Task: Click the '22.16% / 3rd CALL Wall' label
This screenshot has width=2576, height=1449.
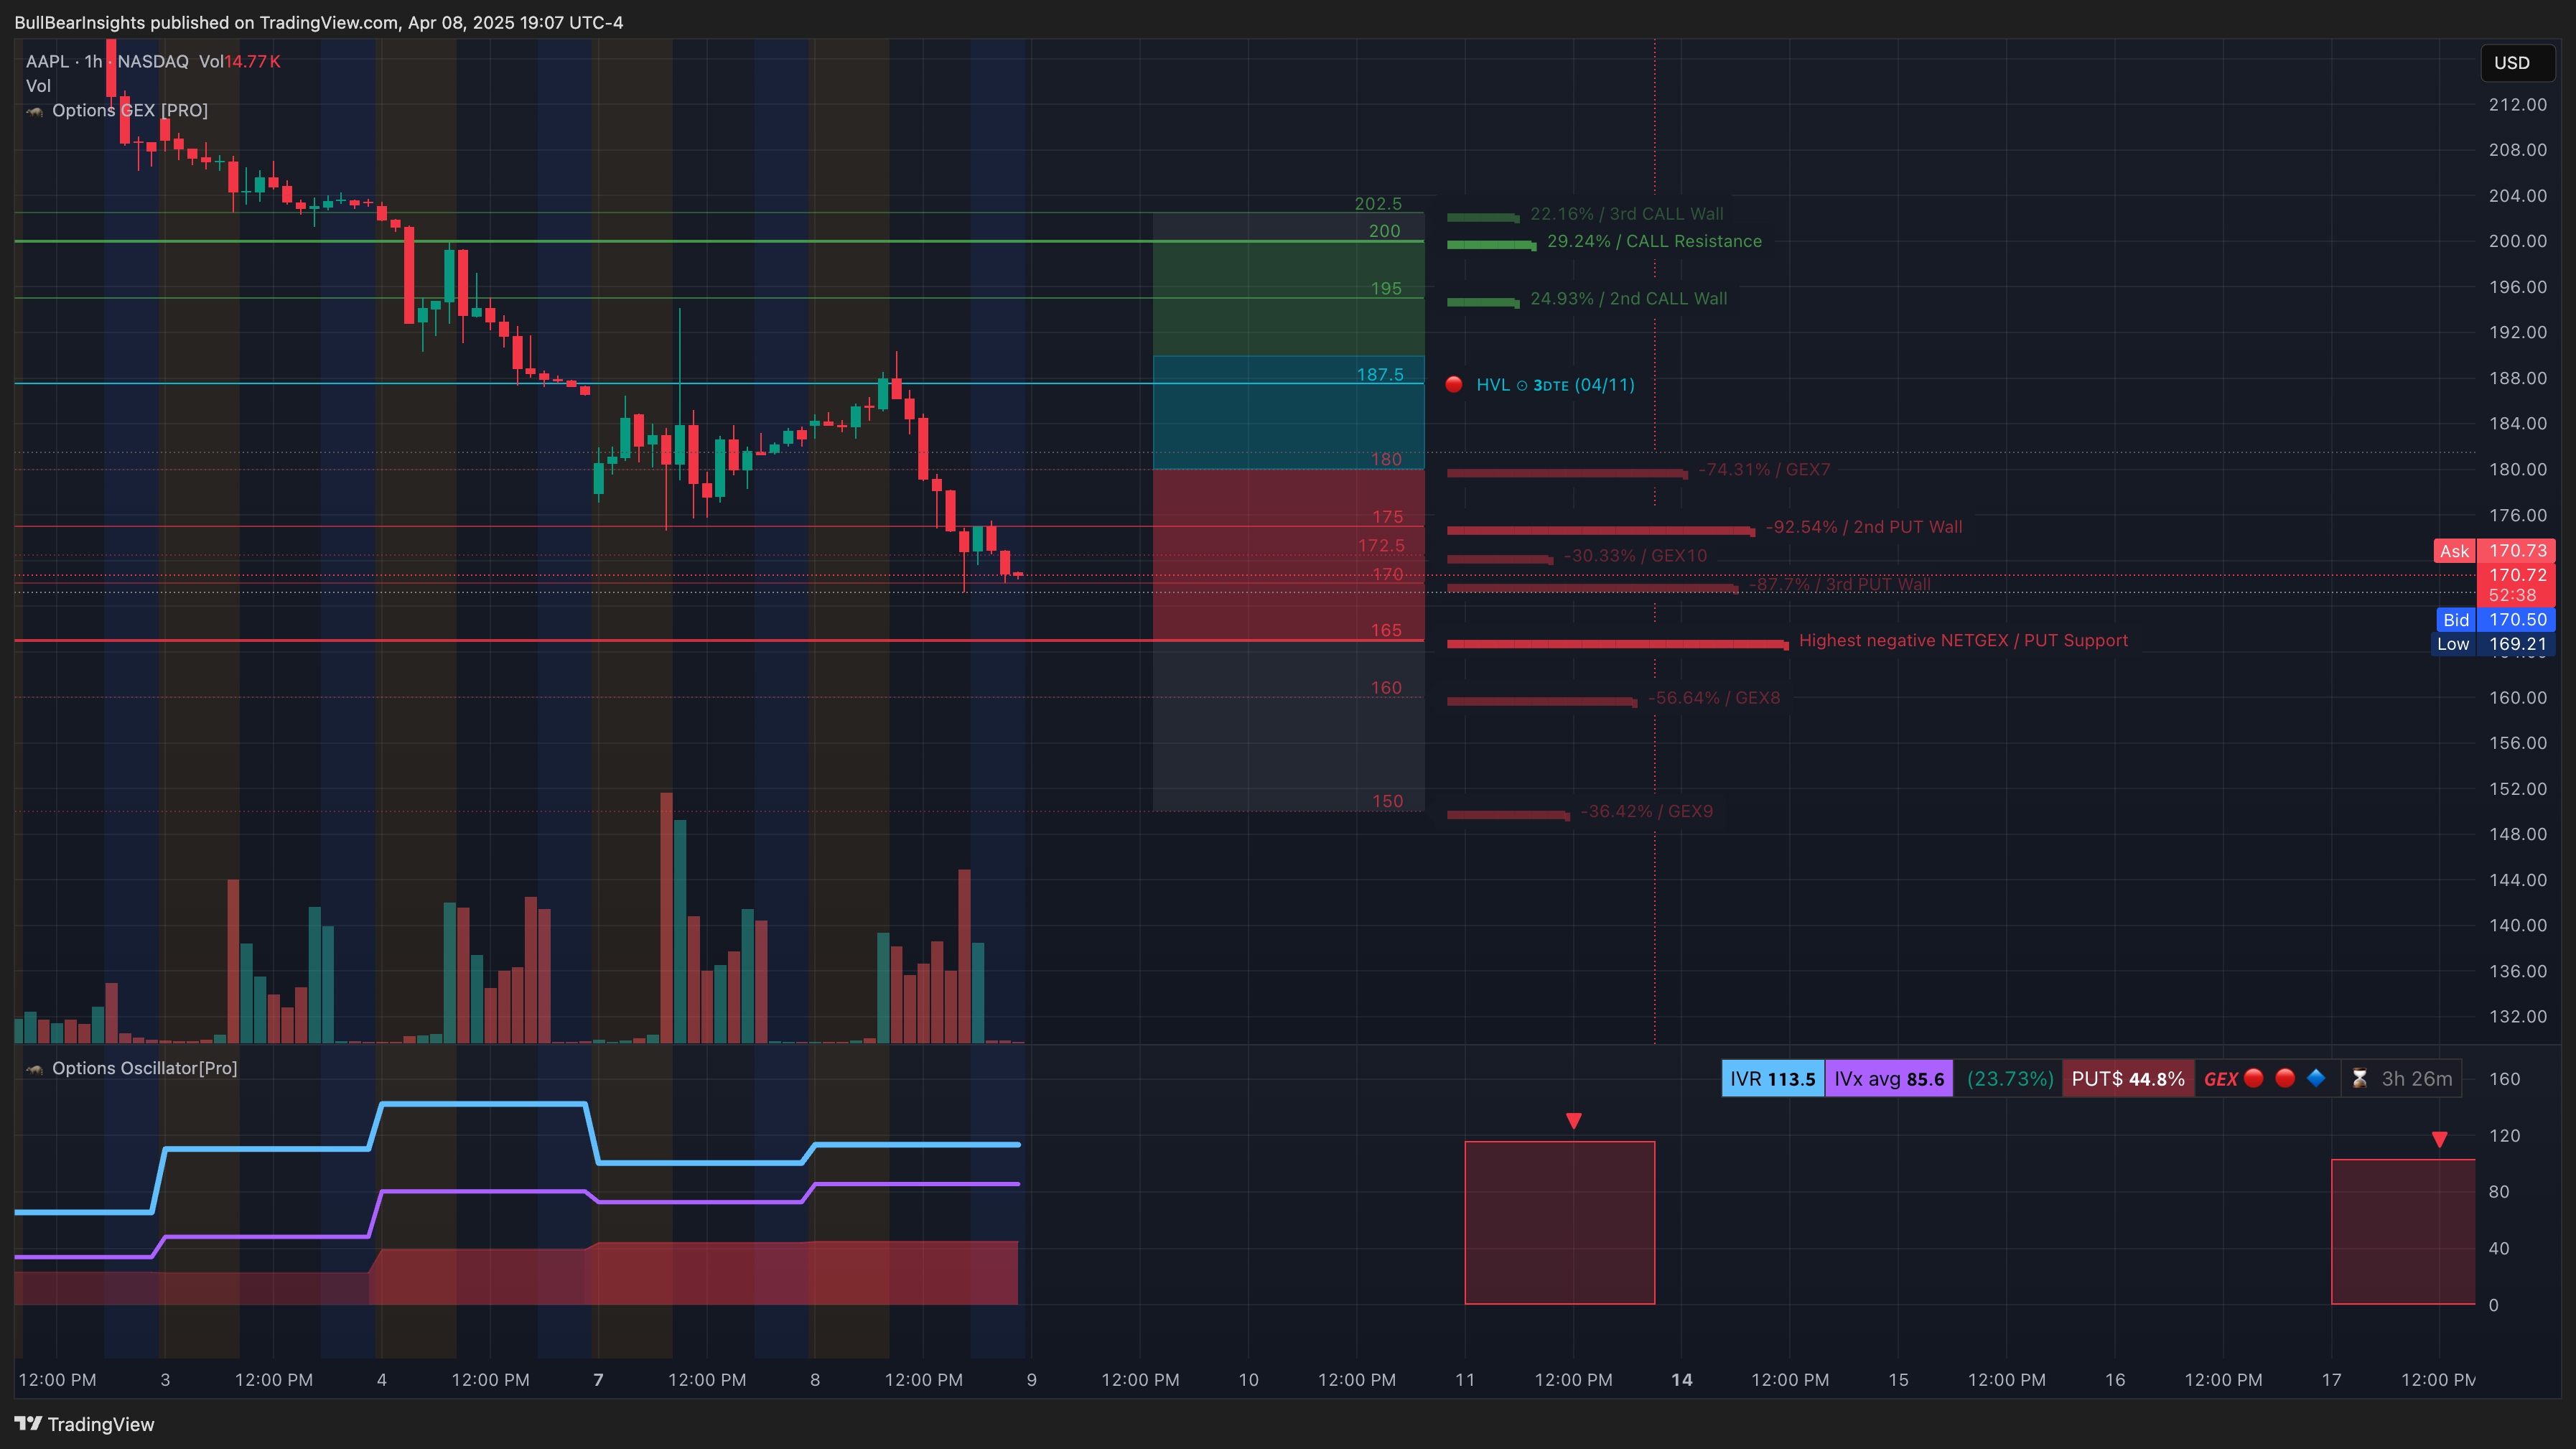Action: [1627, 214]
